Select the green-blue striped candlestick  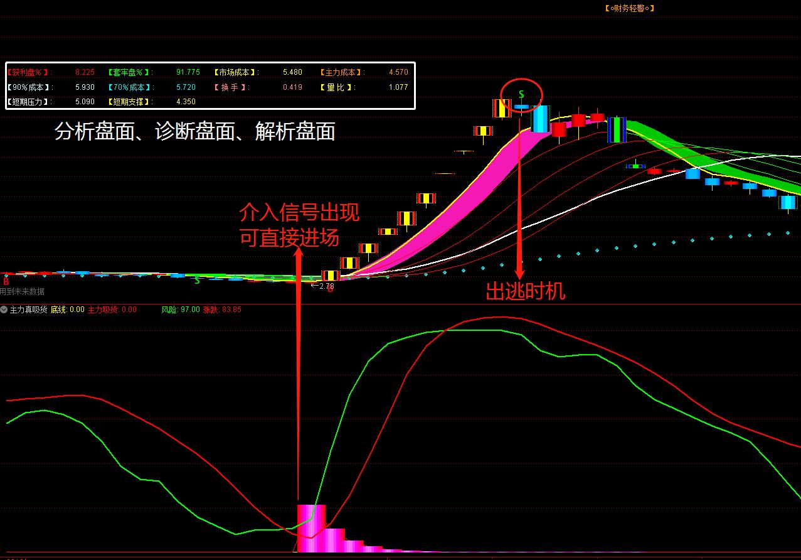pos(617,130)
